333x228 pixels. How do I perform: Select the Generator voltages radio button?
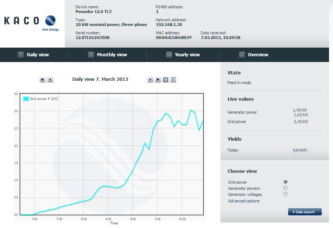pos(286,194)
